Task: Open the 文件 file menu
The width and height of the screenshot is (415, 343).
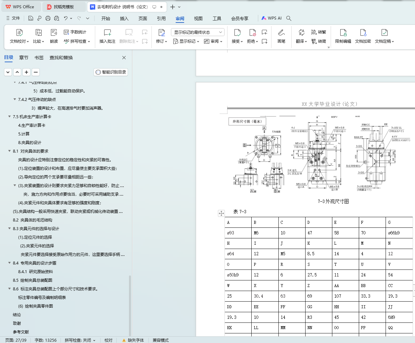Action: coord(13,19)
